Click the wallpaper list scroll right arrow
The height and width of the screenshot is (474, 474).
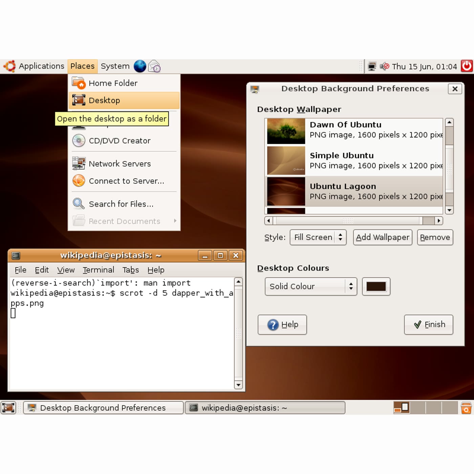(439, 221)
